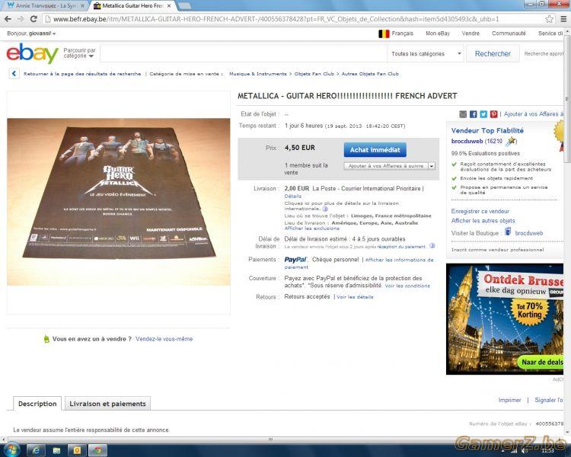Click the boutique door icon

508,232
